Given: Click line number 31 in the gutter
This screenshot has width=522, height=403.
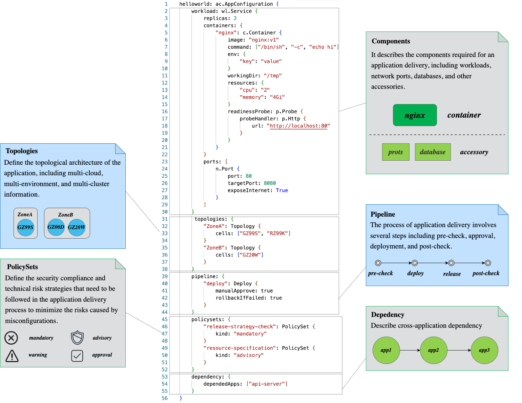Looking at the screenshot, I should [165, 219].
